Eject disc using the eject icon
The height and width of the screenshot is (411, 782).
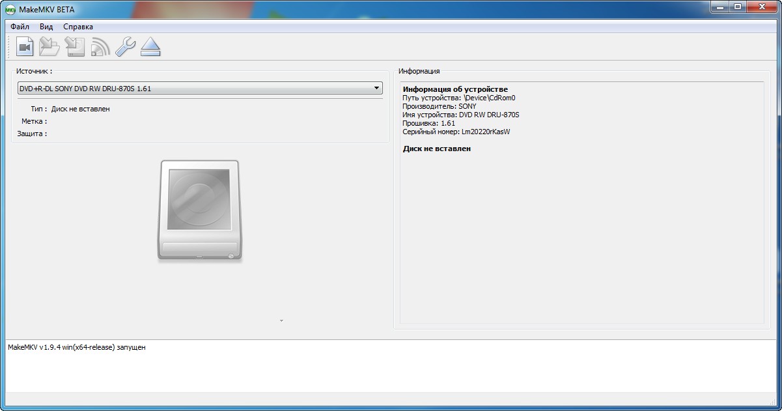(x=150, y=47)
